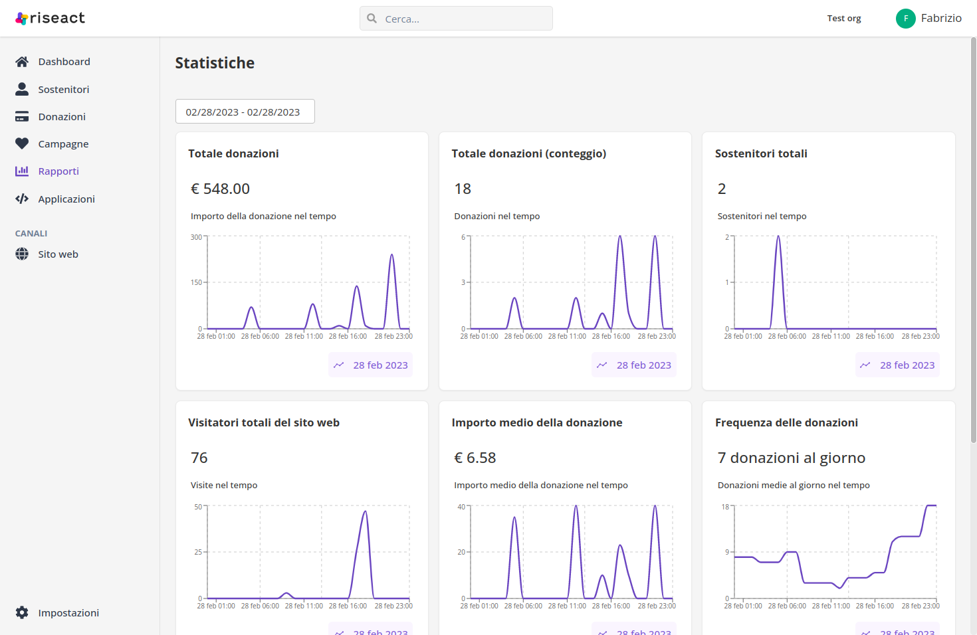Switch organization via Test org
This screenshot has width=977, height=635.
tap(844, 19)
